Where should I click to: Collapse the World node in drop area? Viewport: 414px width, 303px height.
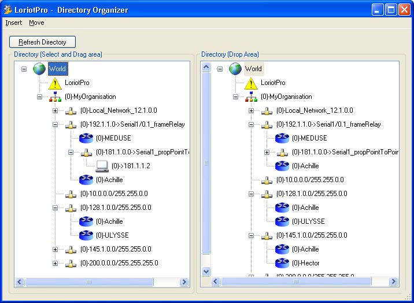pyautogui.click(x=220, y=69)
